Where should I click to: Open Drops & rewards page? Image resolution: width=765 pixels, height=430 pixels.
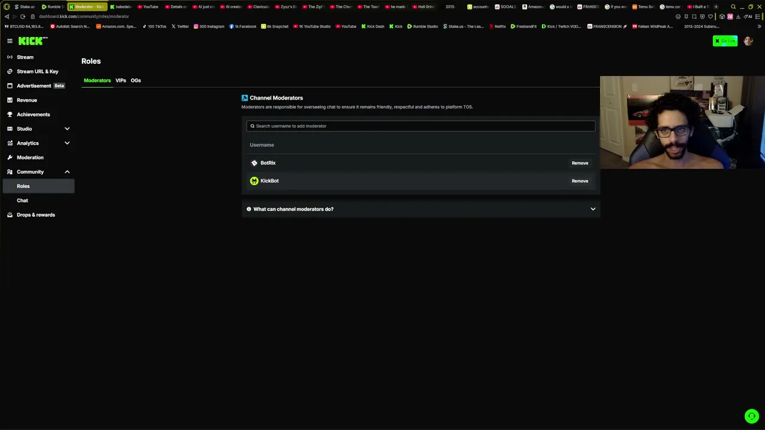tap(36, 215)
